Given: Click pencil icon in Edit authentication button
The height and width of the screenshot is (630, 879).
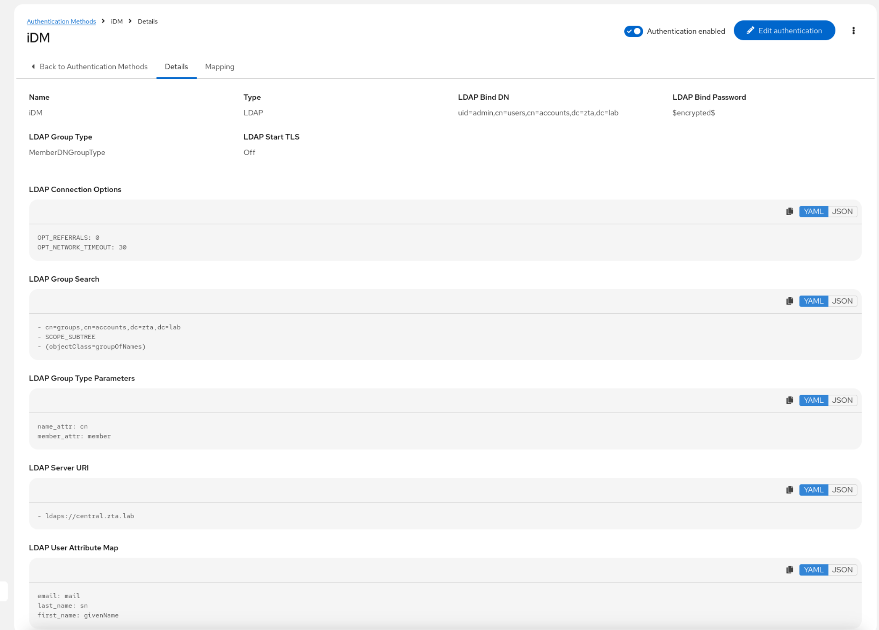Looking at the screenshot, I should [750, 31].
